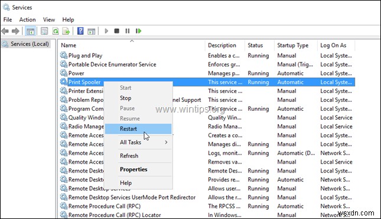The height and width of the screenshot is (219, 381).
Task: Click the Restart Service toolbar icon
Action: tap(138, 31)
